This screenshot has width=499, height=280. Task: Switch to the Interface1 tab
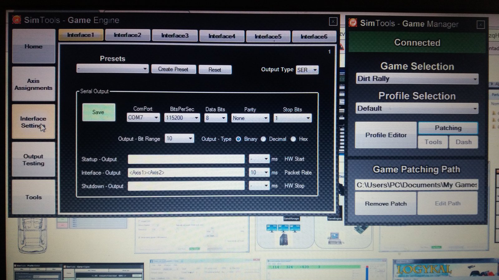tap(81, 35)
